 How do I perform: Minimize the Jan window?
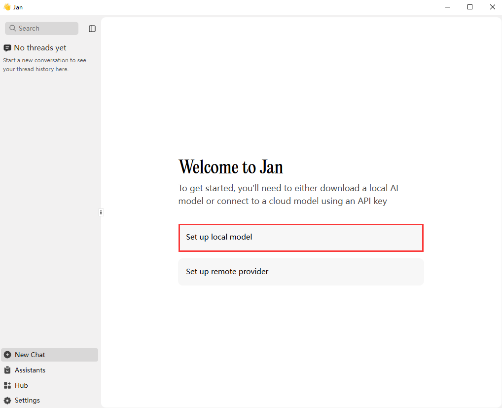pos(448,7)
